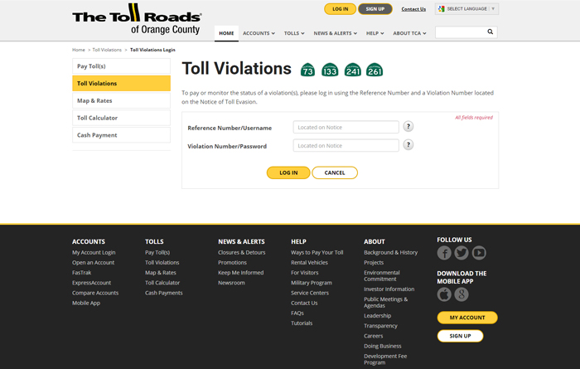This screenshot has height=369, width=580.
Task: Open footer FasTrak link
Action: tap(81, 273)
